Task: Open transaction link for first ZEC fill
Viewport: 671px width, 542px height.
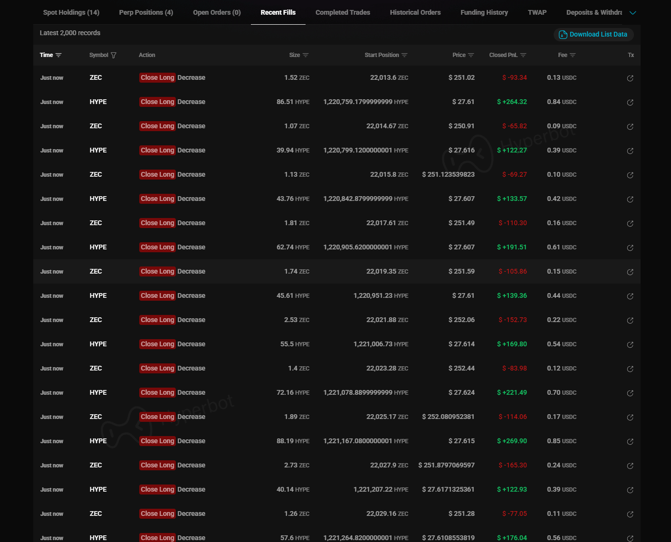Action: [630, 78]
